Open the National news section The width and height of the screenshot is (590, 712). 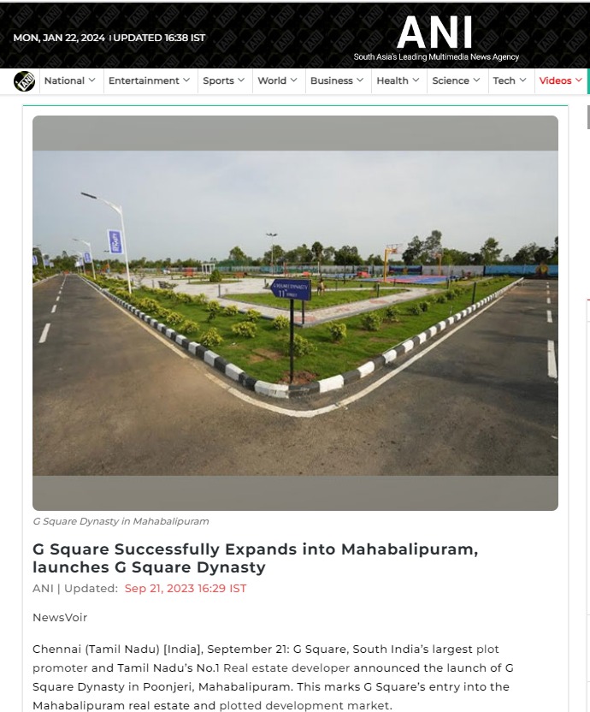pos(64,80)
